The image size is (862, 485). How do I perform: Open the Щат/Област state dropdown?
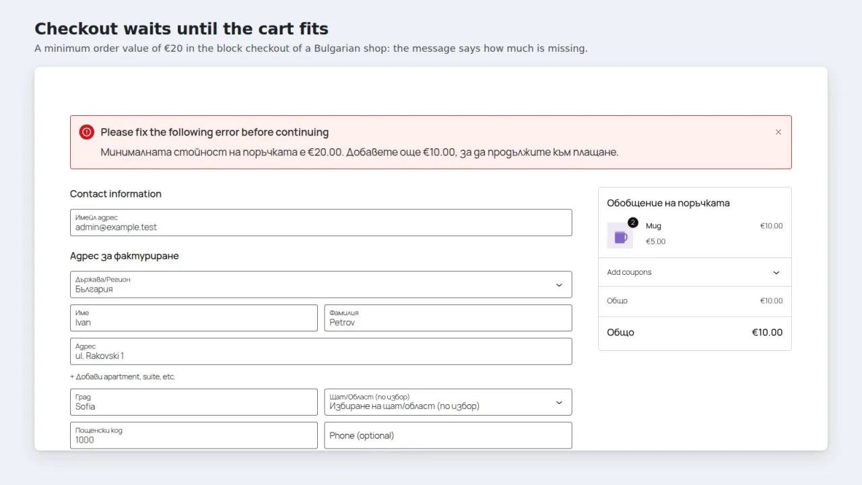tap(448, 402)
